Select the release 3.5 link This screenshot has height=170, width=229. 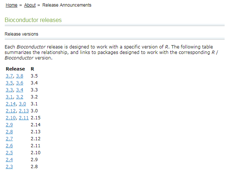(10, 83)
